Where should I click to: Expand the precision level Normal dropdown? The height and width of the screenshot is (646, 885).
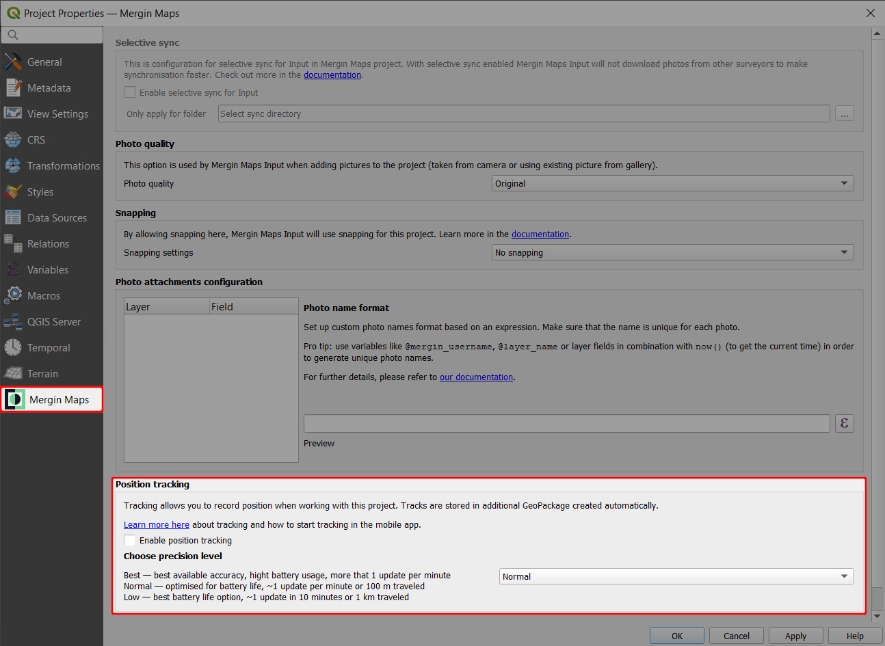coord(676,576)
